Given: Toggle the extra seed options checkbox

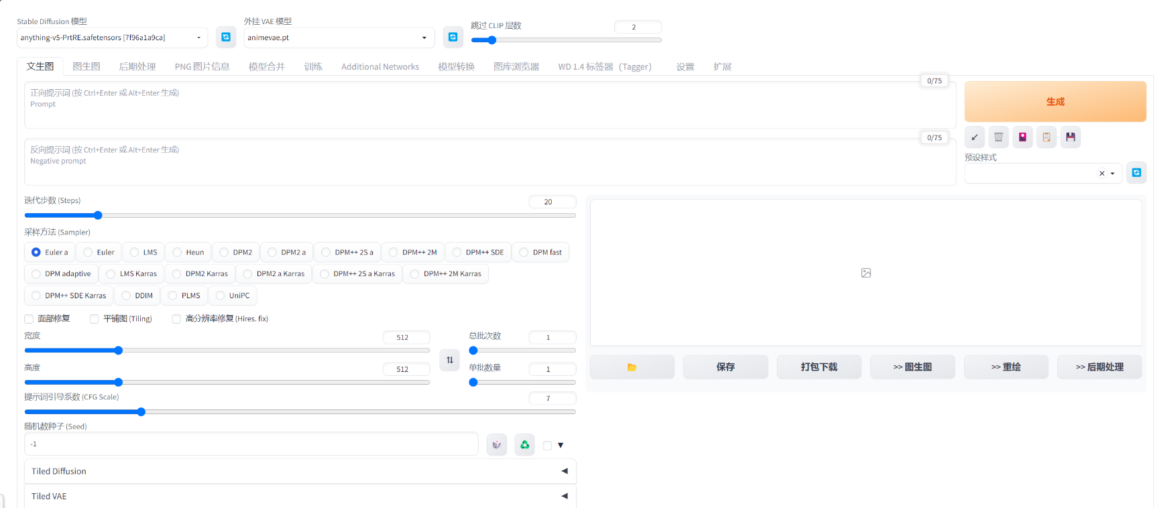Looking at the screenshot, I should point(548,445).
